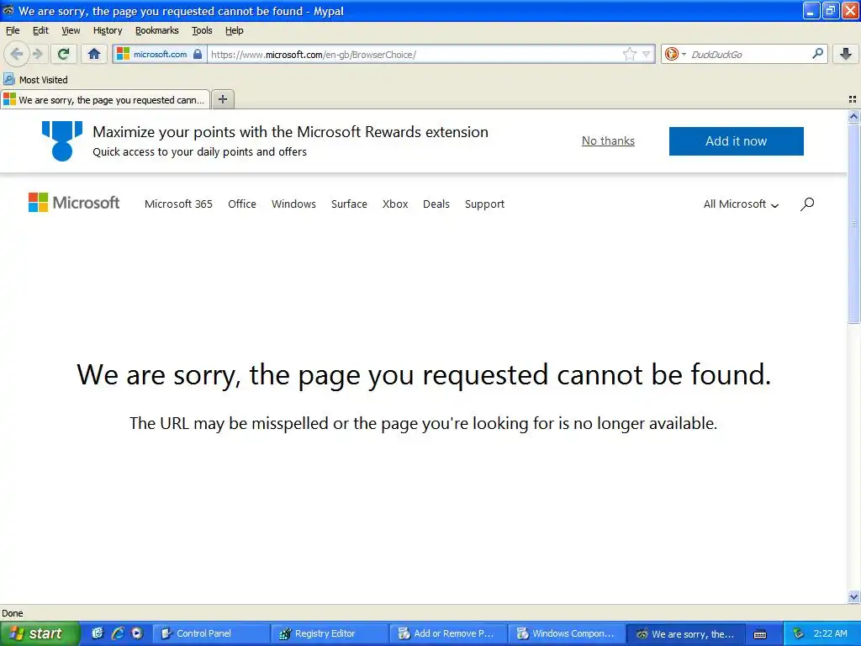Click the first Quick Launch browser icon
The height and width of the screenshot is (646, 861).
98,633
